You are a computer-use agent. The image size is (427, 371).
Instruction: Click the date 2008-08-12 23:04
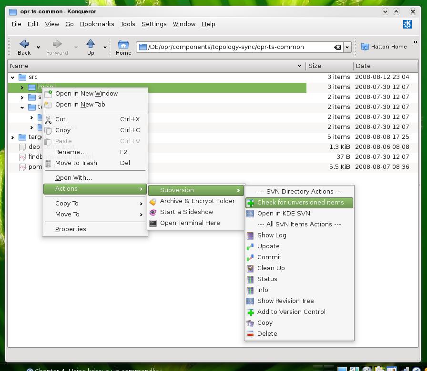[x=382, y=77]
